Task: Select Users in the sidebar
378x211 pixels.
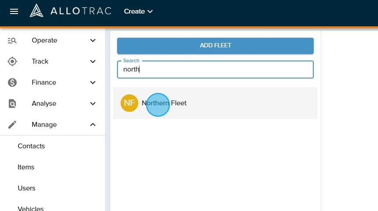Action: click(x=26, y=188)
